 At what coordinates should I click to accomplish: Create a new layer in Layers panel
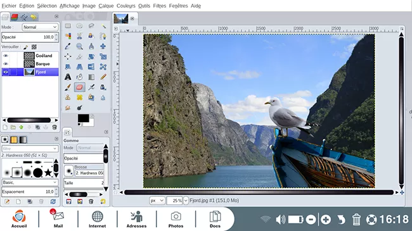(x=5, y=127)
